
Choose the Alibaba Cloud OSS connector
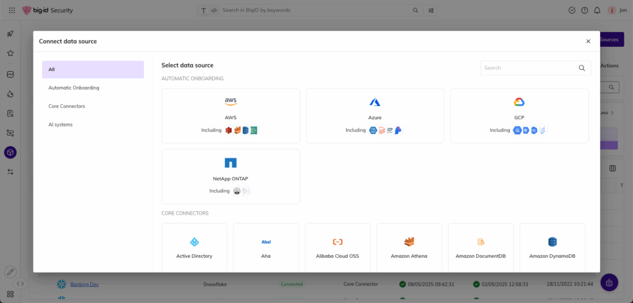click(338, 247)
